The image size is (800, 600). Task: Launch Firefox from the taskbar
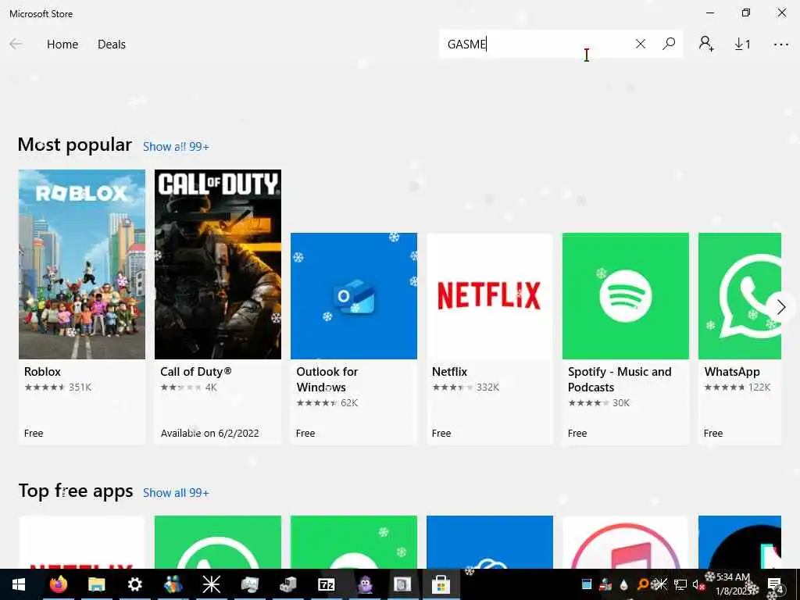[58, 584]
